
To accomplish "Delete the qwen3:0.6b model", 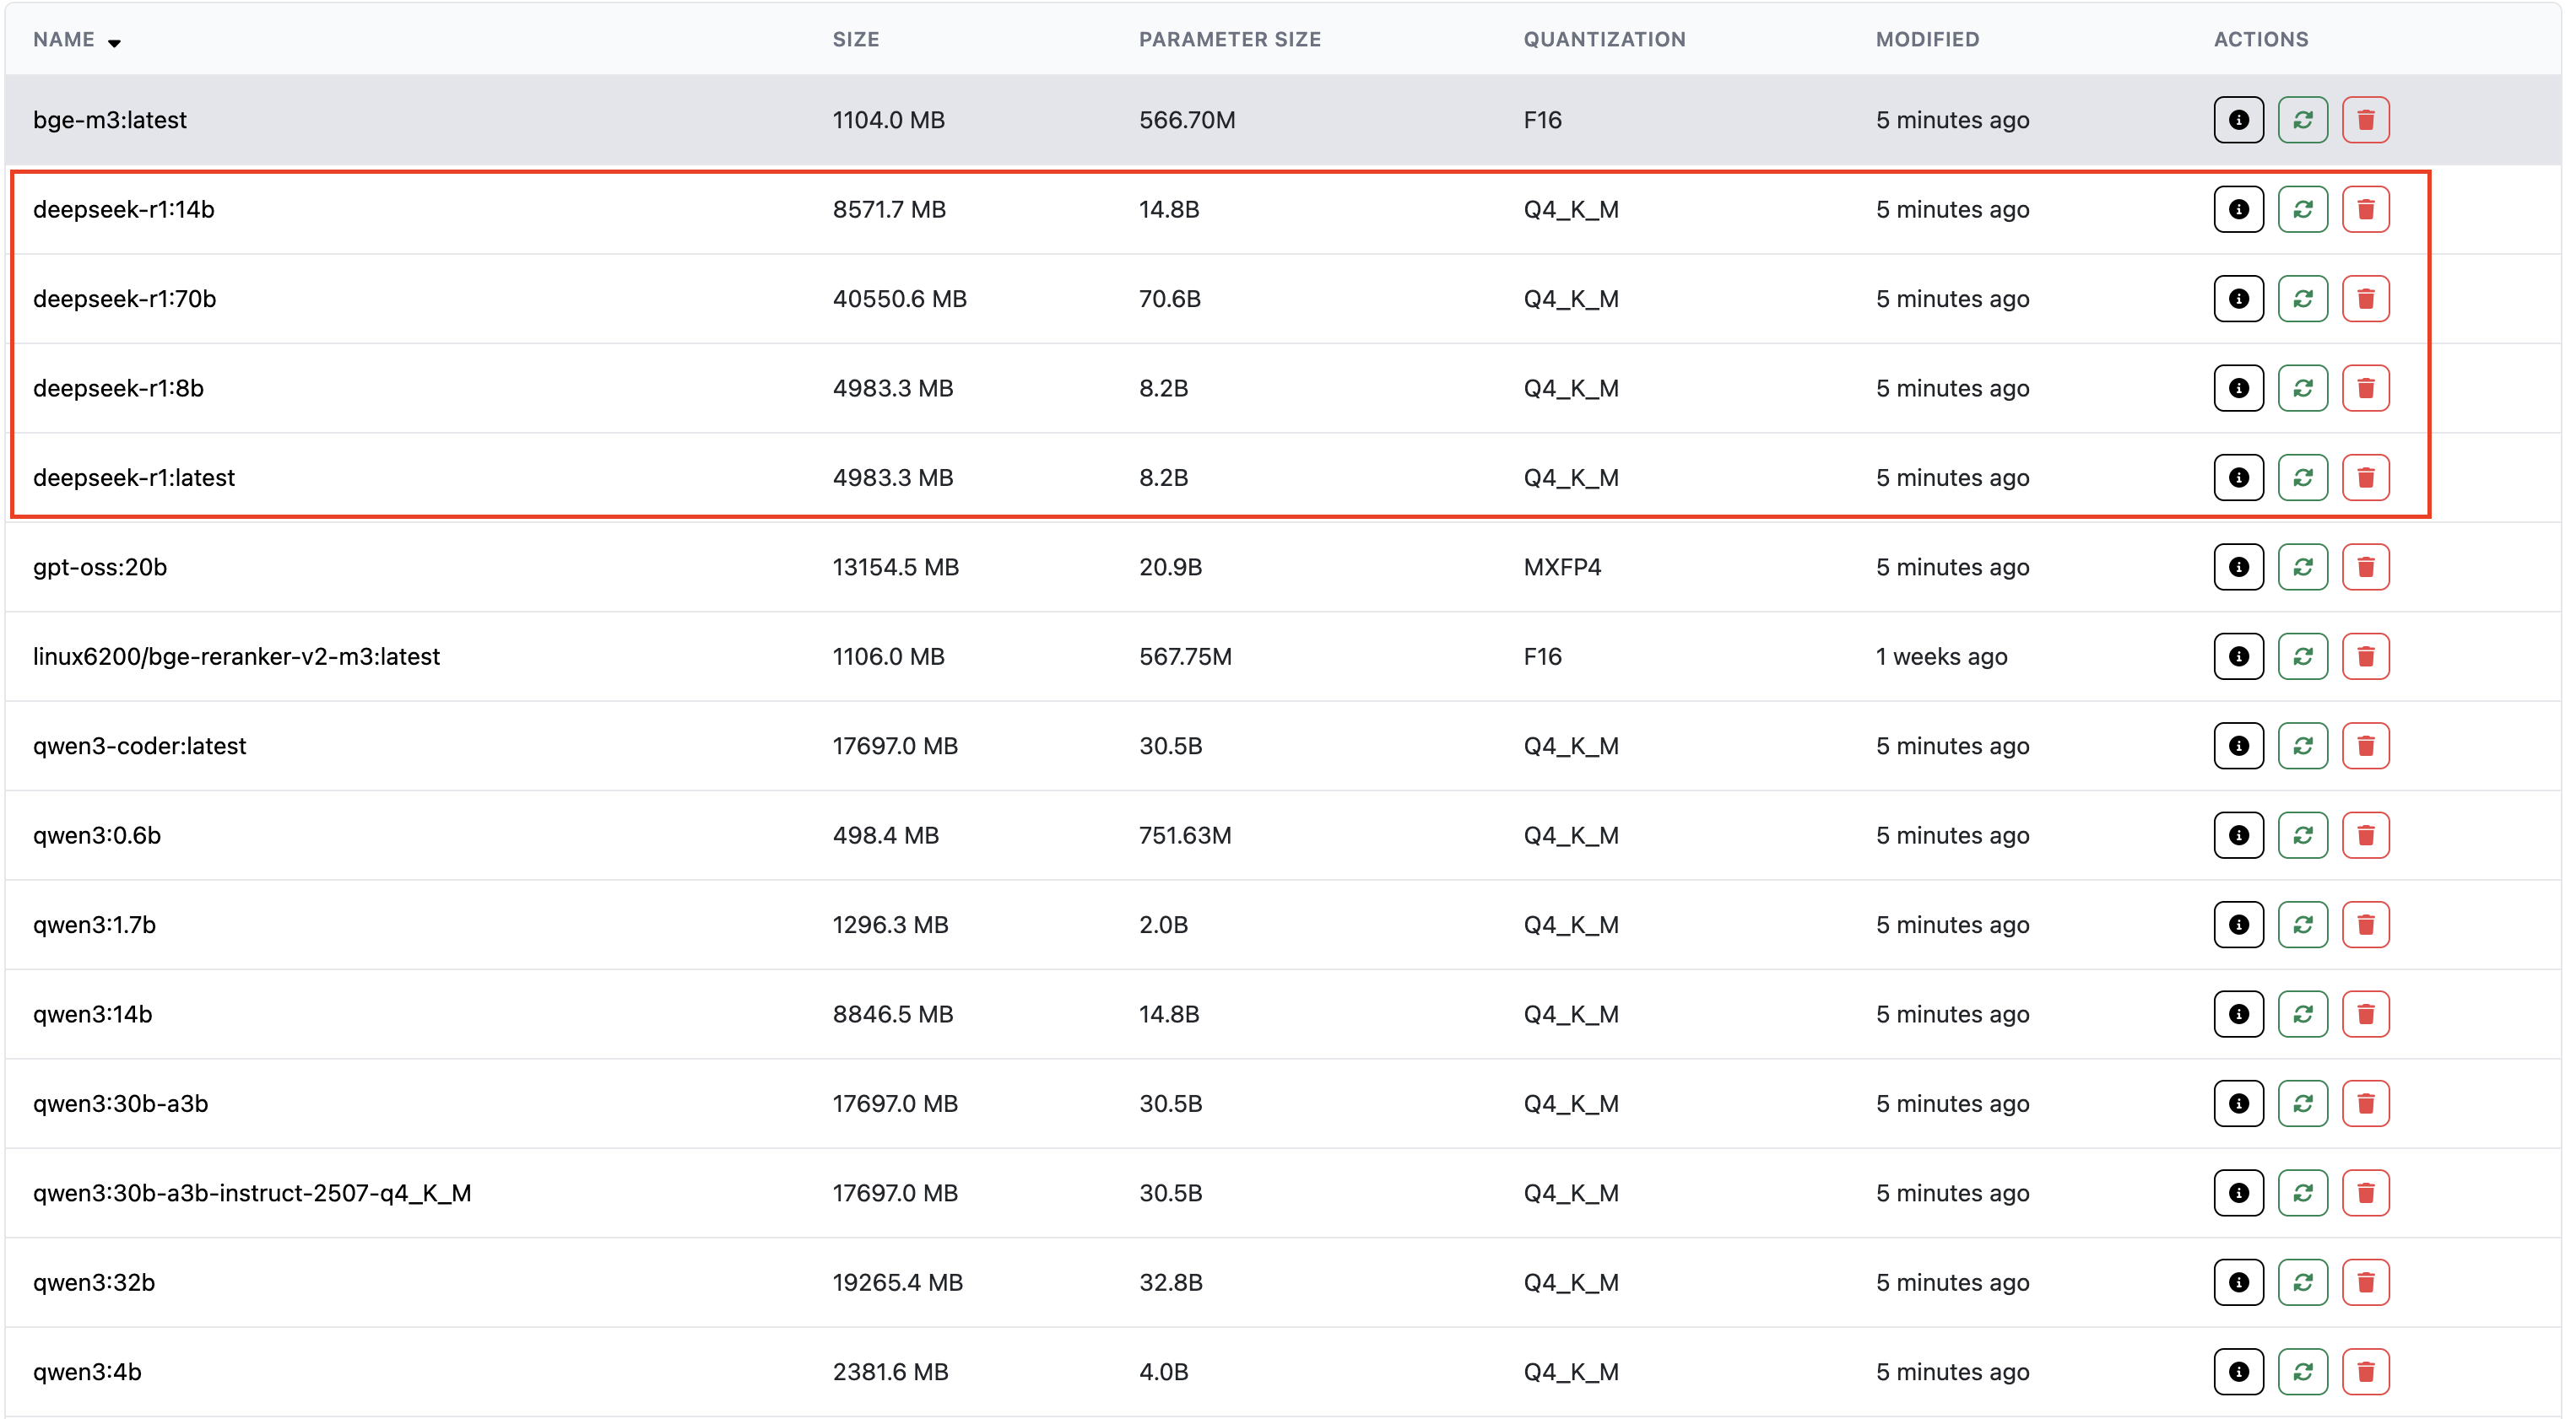I will [x=2365, y=835].
